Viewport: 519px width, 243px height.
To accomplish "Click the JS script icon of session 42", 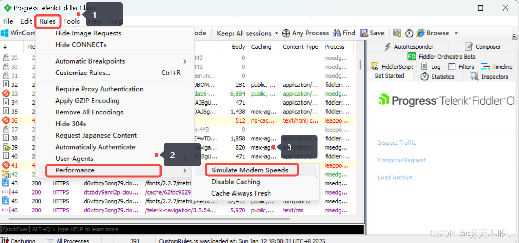I will (x=6, y=174).
